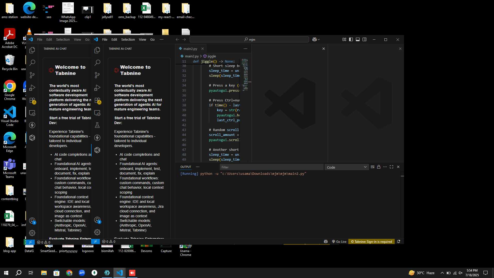Close the main2.py tab
Viewport: 494px width, 278px height.
pos(202,49)
